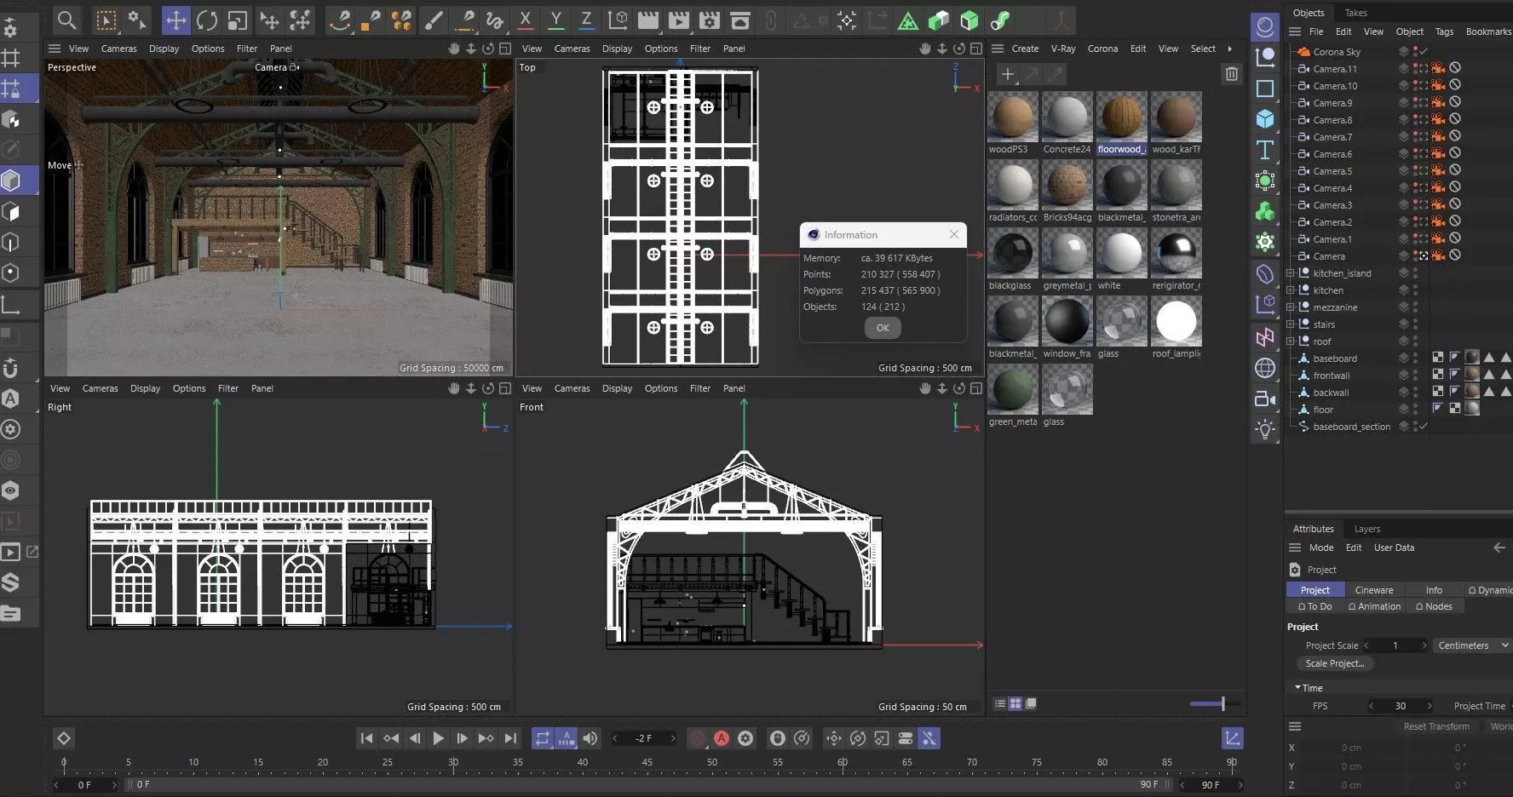Screen dimensions: 1513x797
Task: Toggle the enable check on baseboard_section
Action: 1424,427
